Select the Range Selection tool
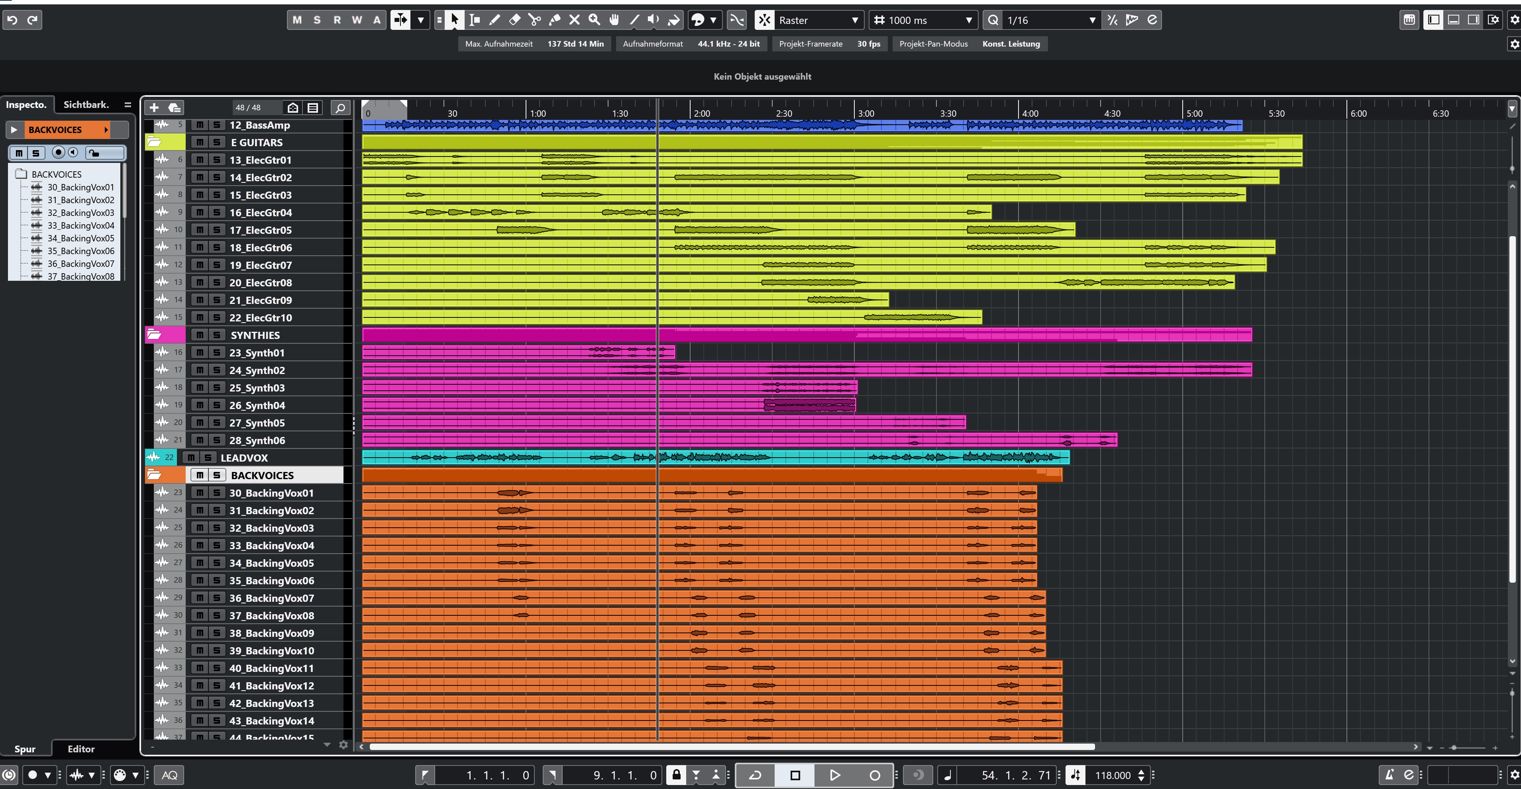The image size is (1521, 789). [x=474, y=20]
